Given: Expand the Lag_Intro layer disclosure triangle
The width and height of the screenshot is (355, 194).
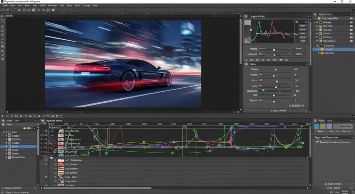Looking at the screenshot, I should [46, 177].
